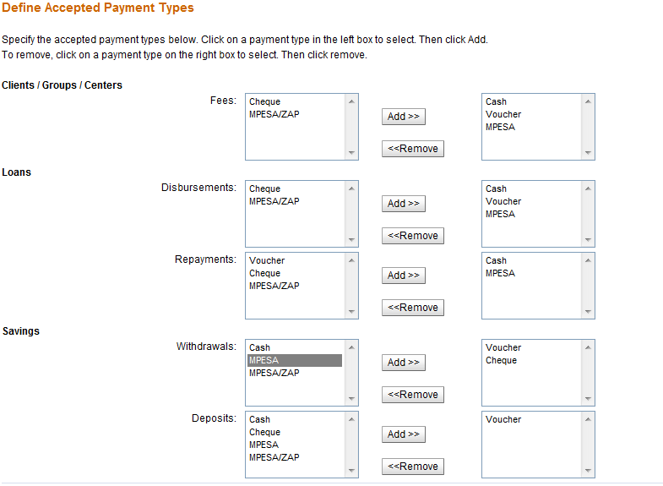Click Remove button for Deposits

[x=413, y=467]
